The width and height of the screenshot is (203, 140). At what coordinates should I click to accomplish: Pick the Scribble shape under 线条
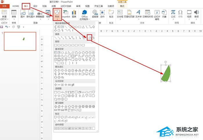tap(94, 38)
